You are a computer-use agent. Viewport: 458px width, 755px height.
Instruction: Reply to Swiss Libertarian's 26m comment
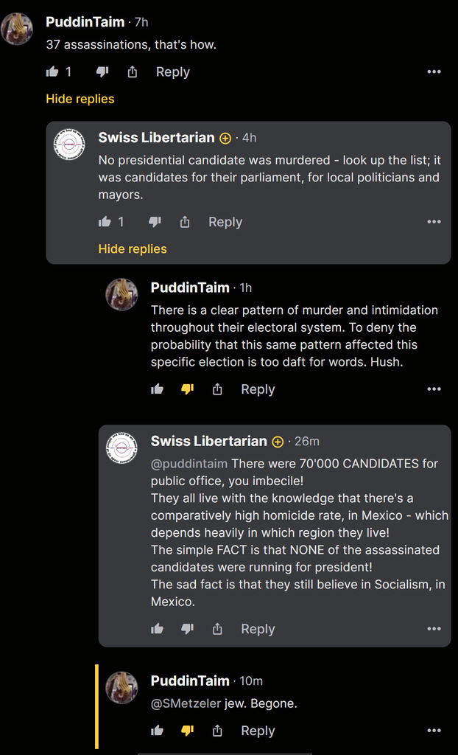(258, 629)
